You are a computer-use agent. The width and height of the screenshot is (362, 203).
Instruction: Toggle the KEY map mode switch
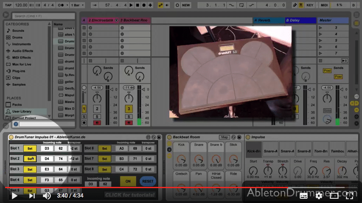[x=310, y=5]
